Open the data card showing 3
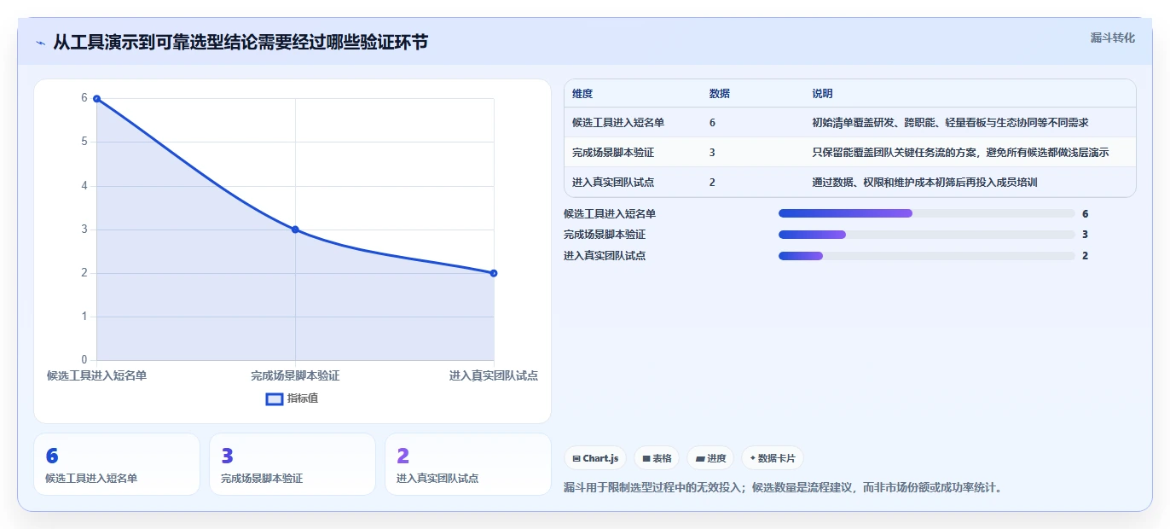This screenshot has width=1170, height=529. coord(292,464)
